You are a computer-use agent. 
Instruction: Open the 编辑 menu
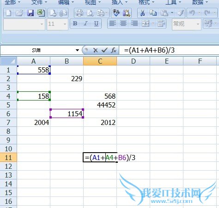pos(66,2)
